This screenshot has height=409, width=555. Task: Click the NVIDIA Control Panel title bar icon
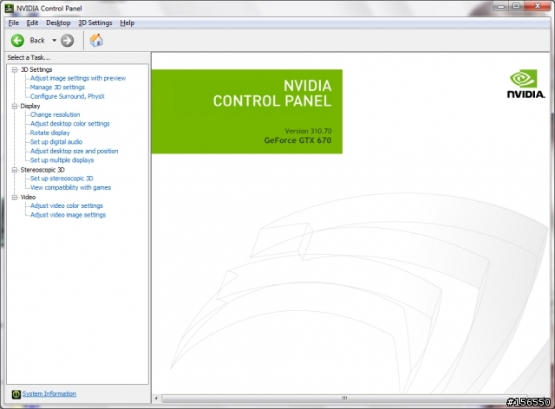pos(10,8)
